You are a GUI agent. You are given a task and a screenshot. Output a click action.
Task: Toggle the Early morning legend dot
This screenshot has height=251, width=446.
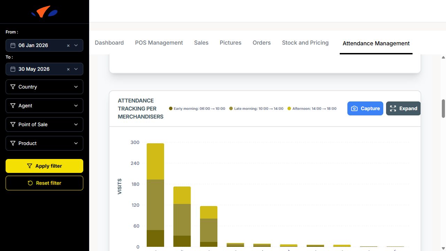coord(171,108)
